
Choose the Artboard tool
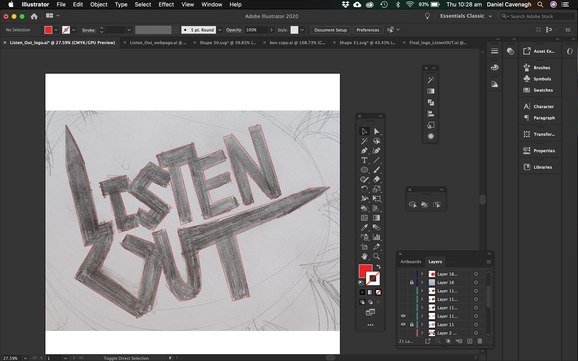click(364, 247)
